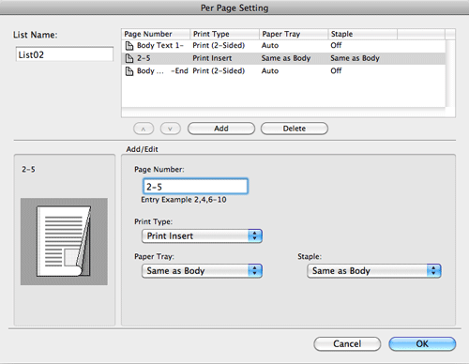
Task: Click the print insert preview thumbnail
Action: tap(64, 241)
